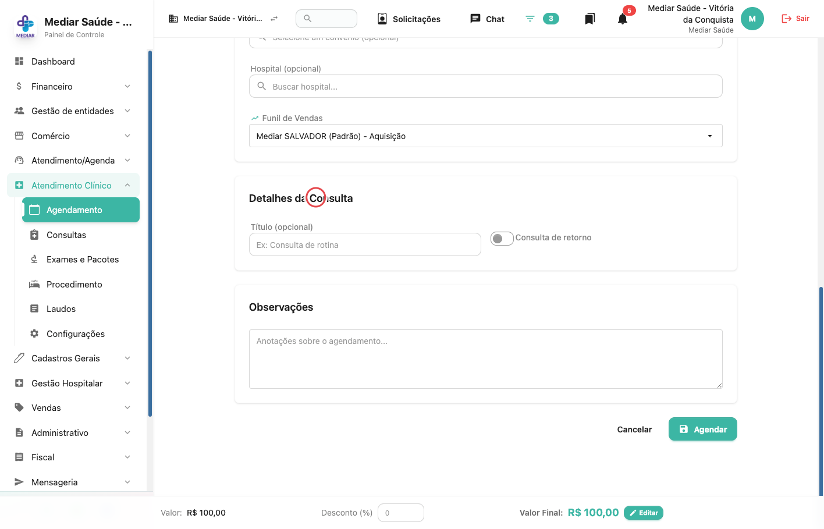Click the Agendar button

tap(703, 429)
